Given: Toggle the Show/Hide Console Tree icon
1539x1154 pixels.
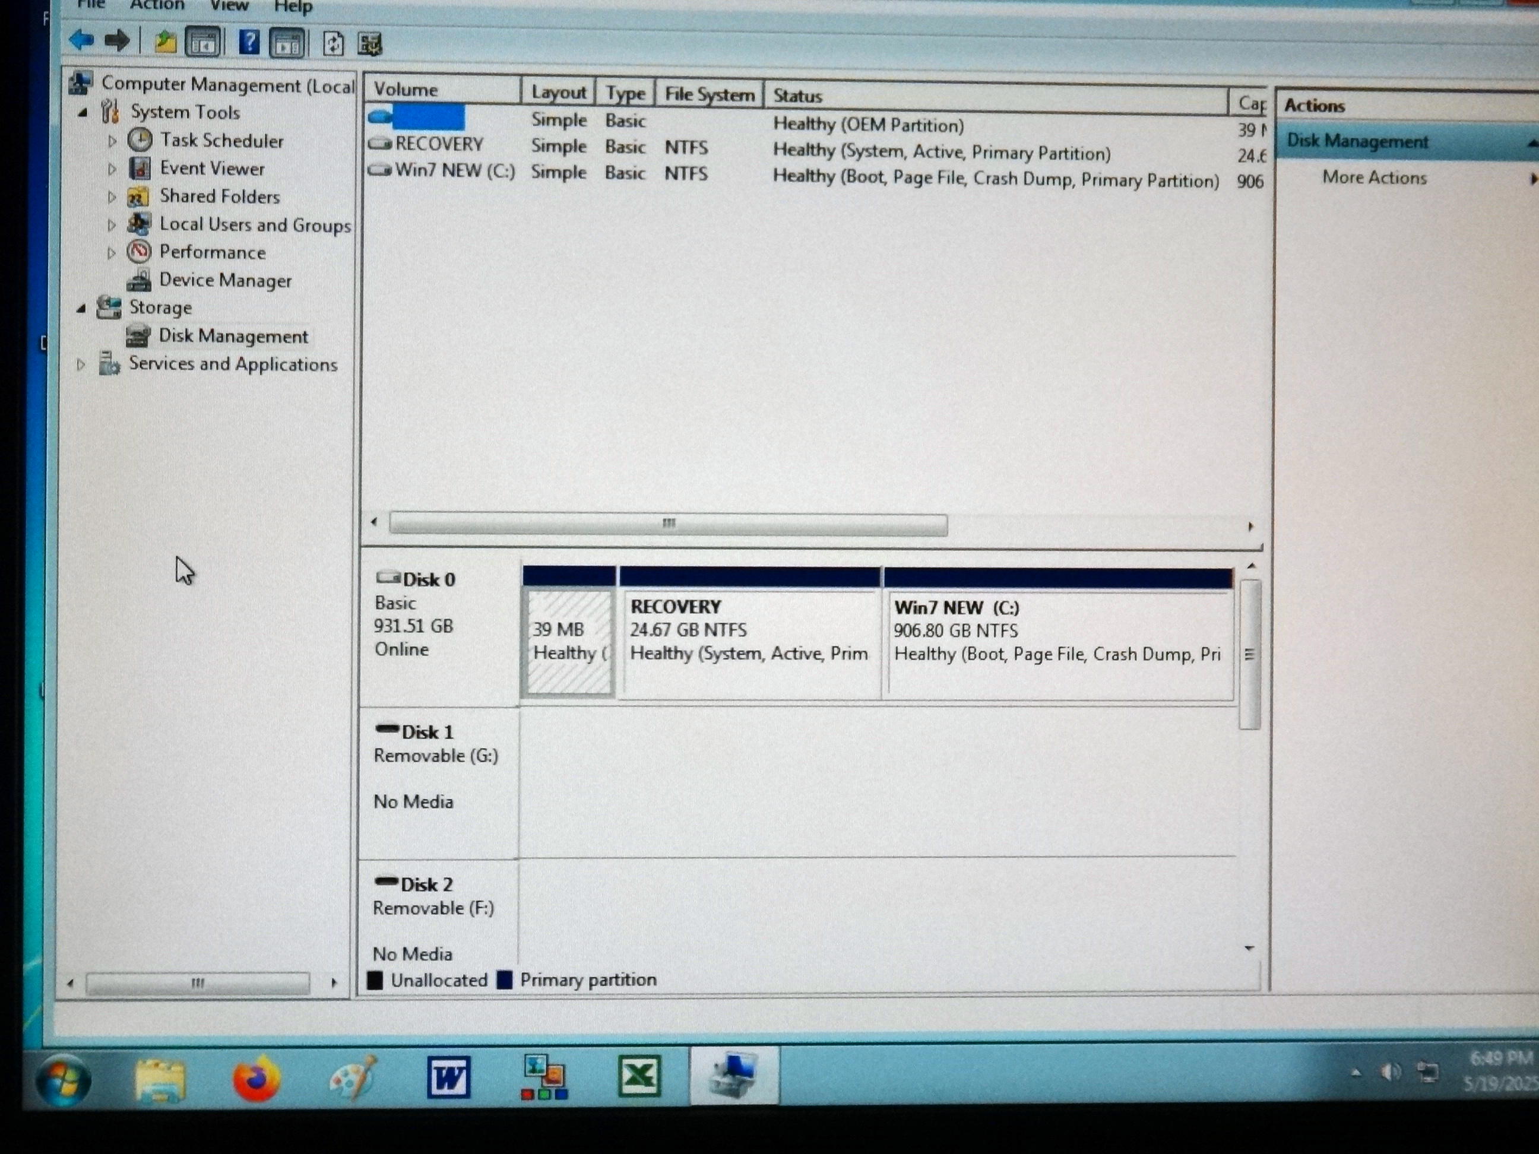Looking at the screenshot, I should [x=203, y=42].
